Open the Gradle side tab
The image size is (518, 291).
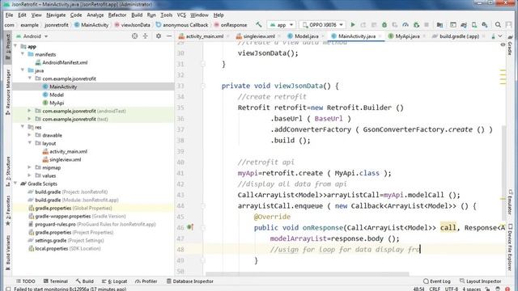[x=511, y=46]
